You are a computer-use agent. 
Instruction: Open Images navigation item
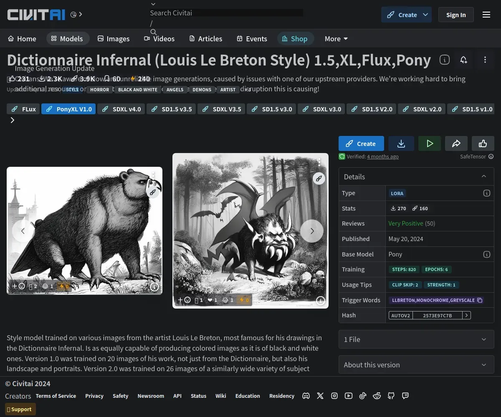point(114,39)
